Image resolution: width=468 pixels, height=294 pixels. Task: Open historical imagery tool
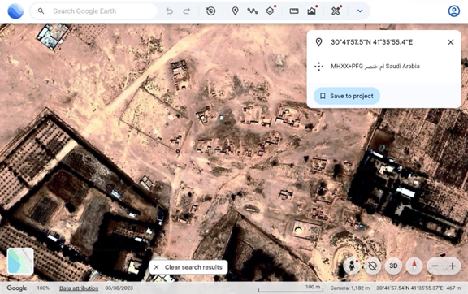pyautogui.click(x=210, y=11)
